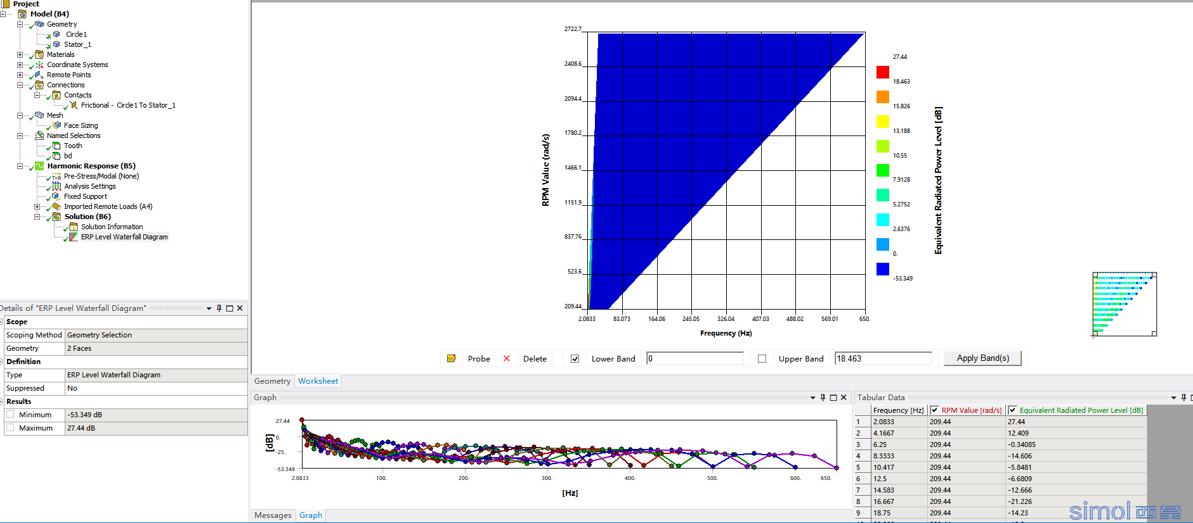Click the Pre-Stress/Modal icon
Screen dimensions: 1193x523
(56, 176)
